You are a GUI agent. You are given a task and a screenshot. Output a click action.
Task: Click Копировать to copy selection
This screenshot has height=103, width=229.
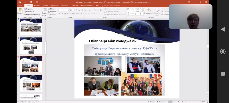click(x=29, y=12)
